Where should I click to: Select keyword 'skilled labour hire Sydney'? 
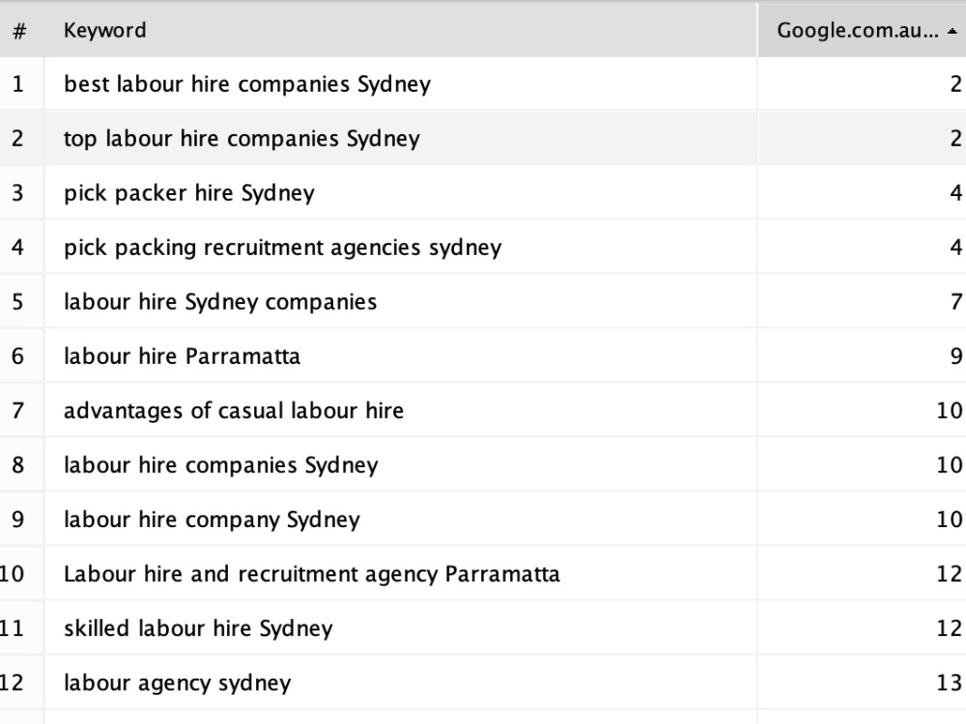pos(198,628)
